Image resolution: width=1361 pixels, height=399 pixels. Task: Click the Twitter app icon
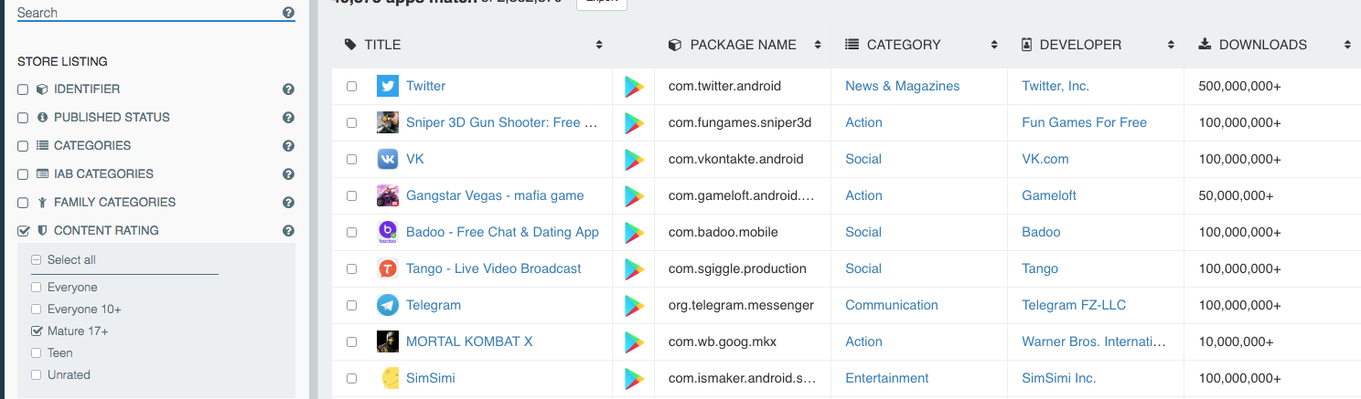point(388,86)
